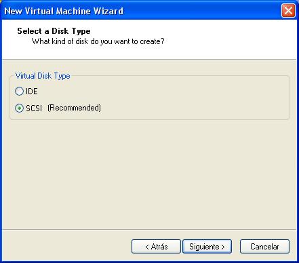Click the (Recommended) text beside SCSI

(x=74, y=108)
